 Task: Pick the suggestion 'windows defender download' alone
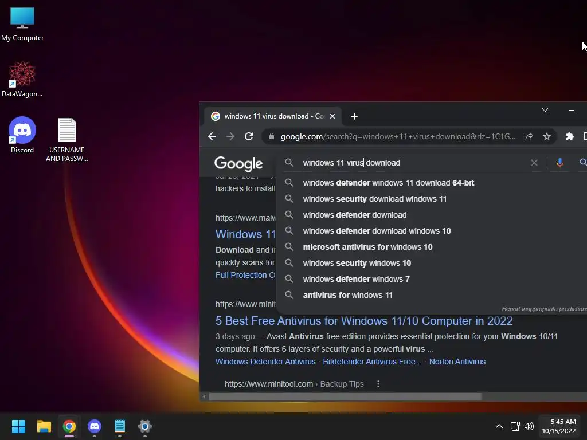(354, 215)
